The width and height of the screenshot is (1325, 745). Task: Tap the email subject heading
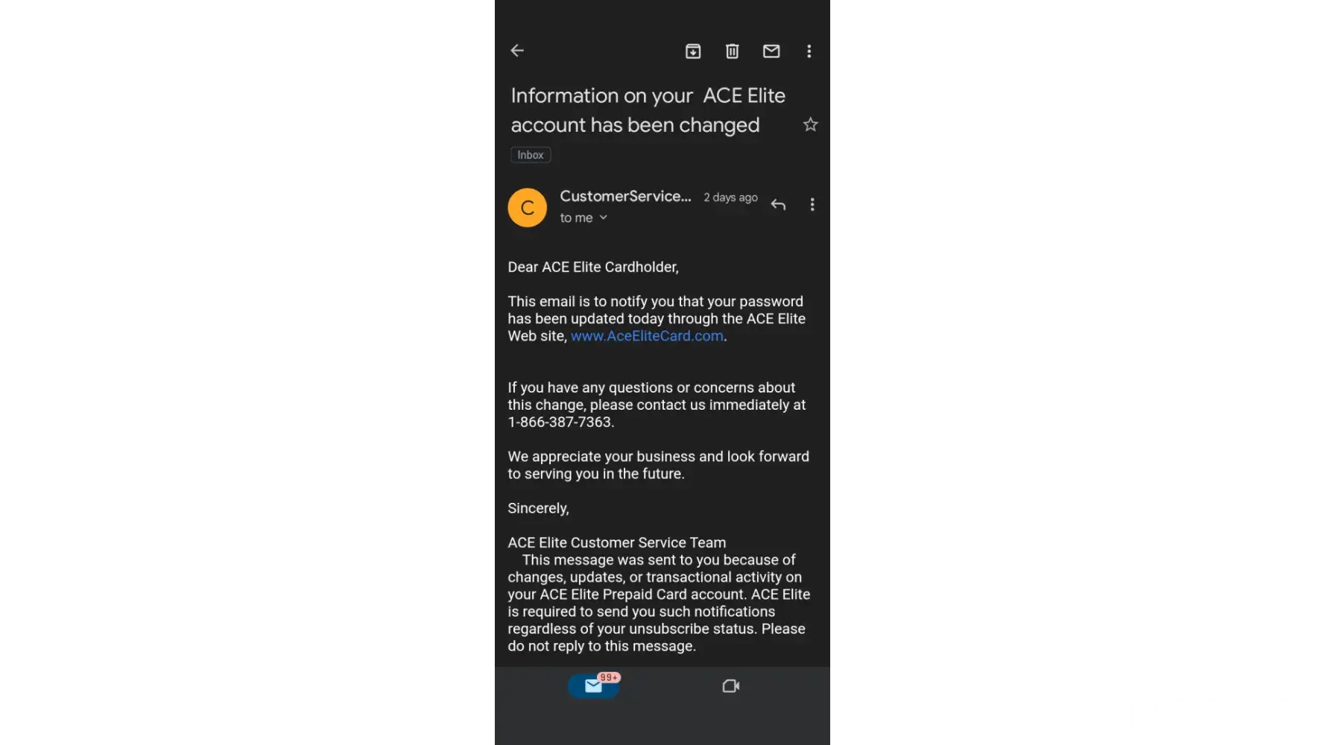pos(648,110)
